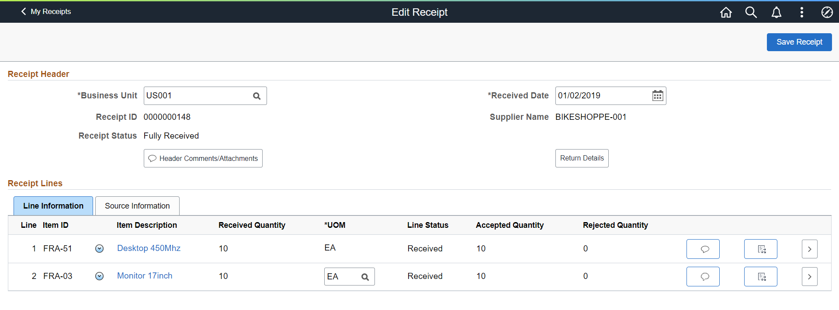Open the Notifications bell
Screen dimensions: 839x310
777,12
